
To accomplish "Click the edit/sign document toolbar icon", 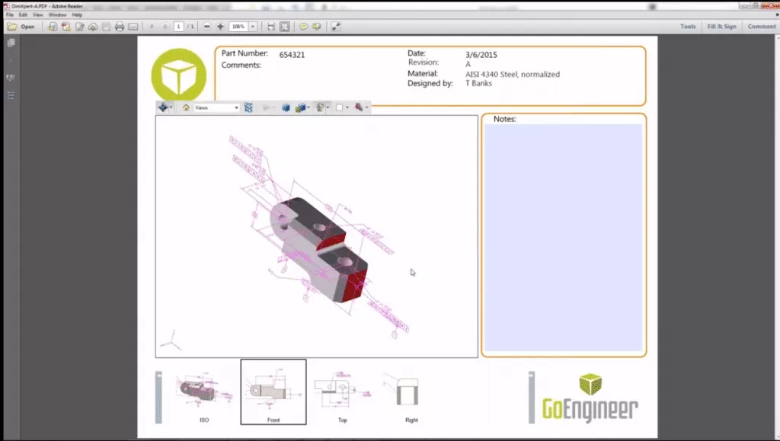I will click(79, 27).
